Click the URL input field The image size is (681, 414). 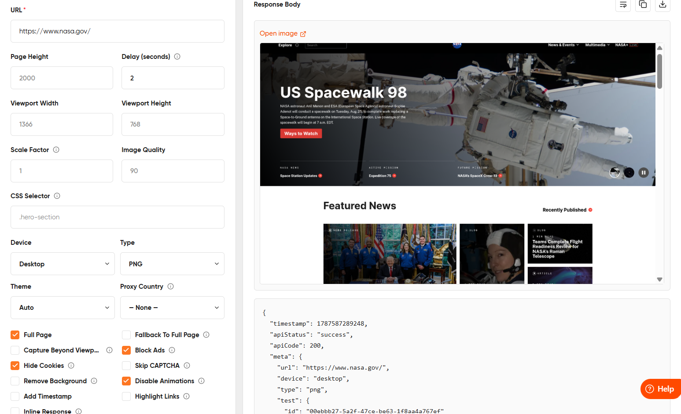click(x=118, y=31)
